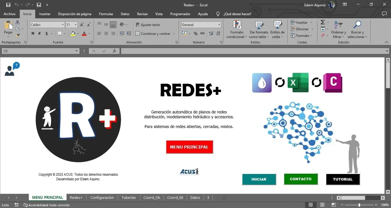
Task: Click the Copy icon in Portapapeles
Action: (x=17, y=29)
